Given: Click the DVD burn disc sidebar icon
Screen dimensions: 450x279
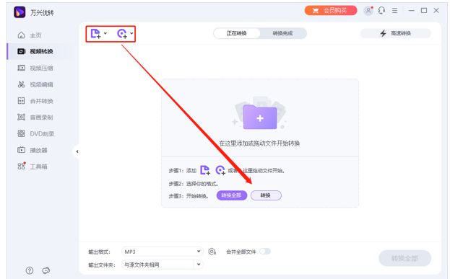Looking at the screenshot, I should tap(21, 133).
